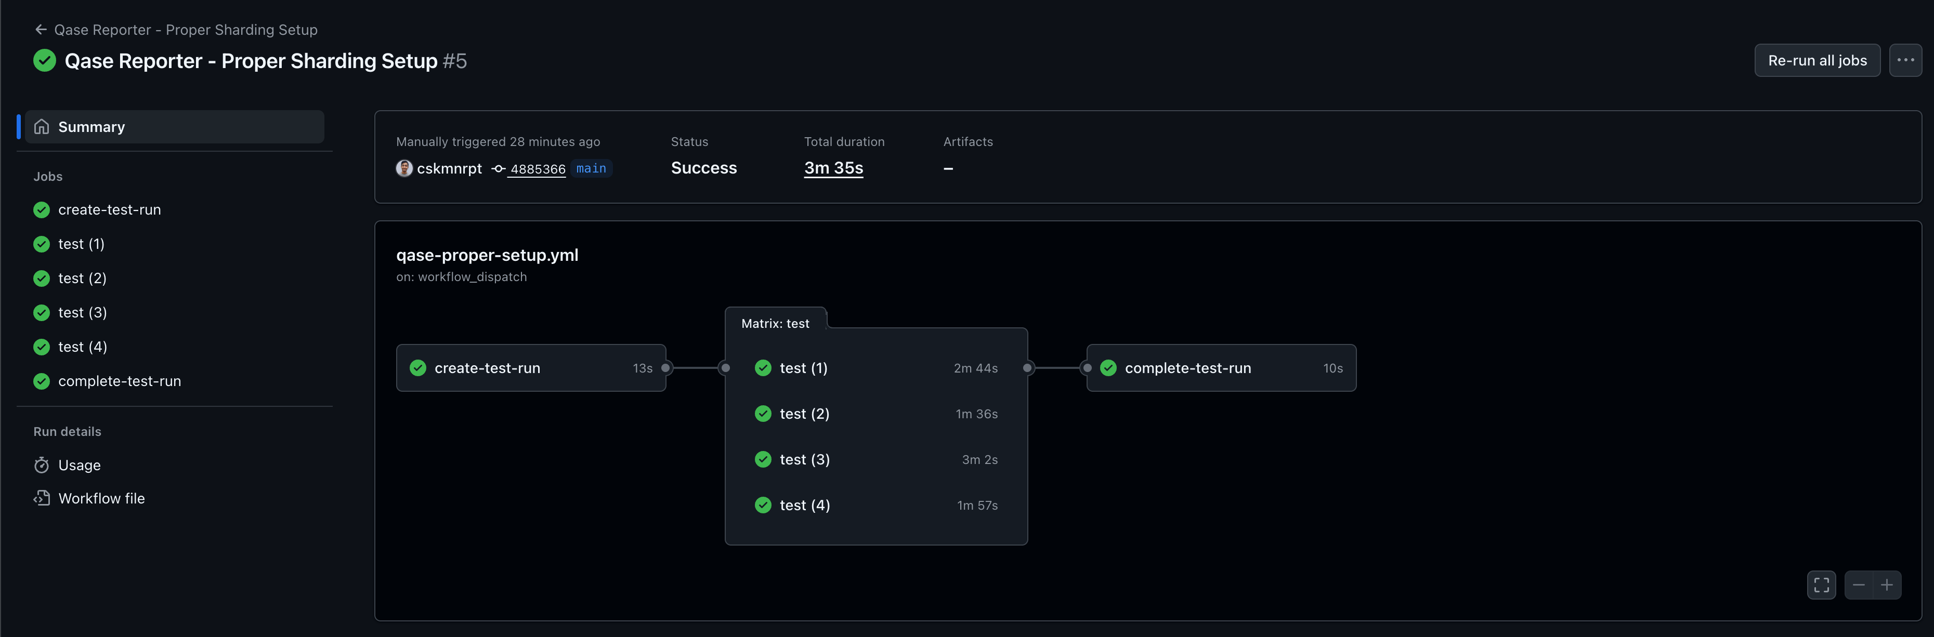Click the Usage stopwatch icon

point(42,465)
